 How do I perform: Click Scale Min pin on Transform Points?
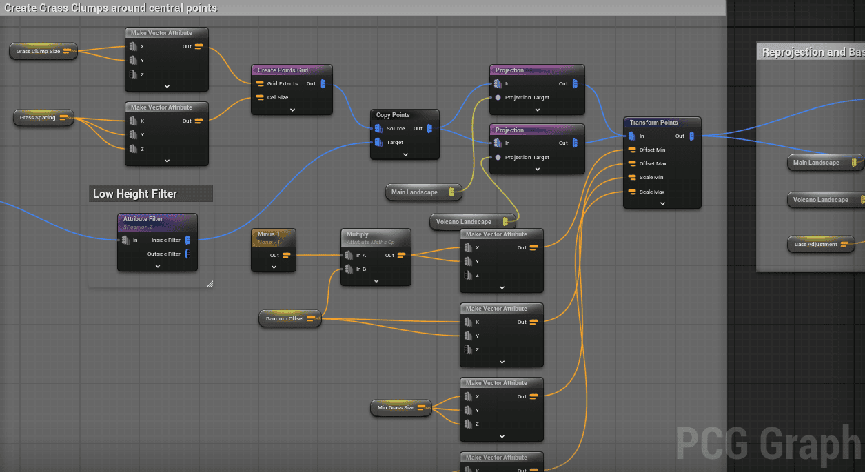(632, 178)
